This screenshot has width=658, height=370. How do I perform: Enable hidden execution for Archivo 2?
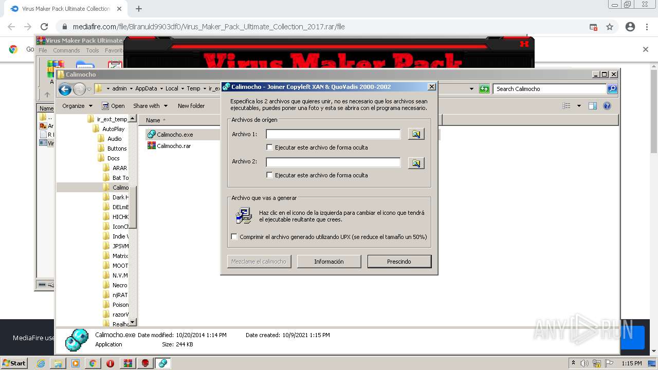[x=269, y=175]
